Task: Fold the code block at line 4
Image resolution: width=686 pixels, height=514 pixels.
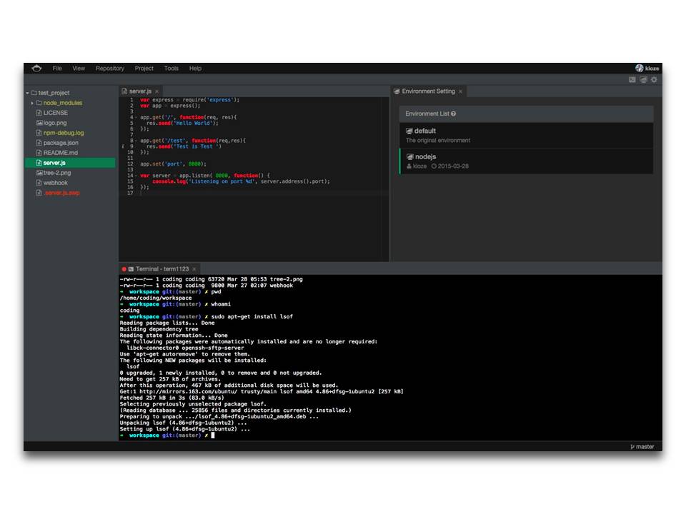Action: 136,117
